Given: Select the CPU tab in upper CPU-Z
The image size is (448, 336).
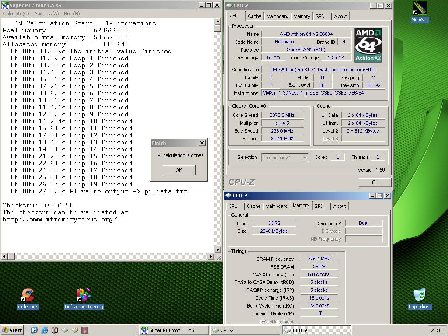Looking at the screenshot, I should click(x=234, y=16).
